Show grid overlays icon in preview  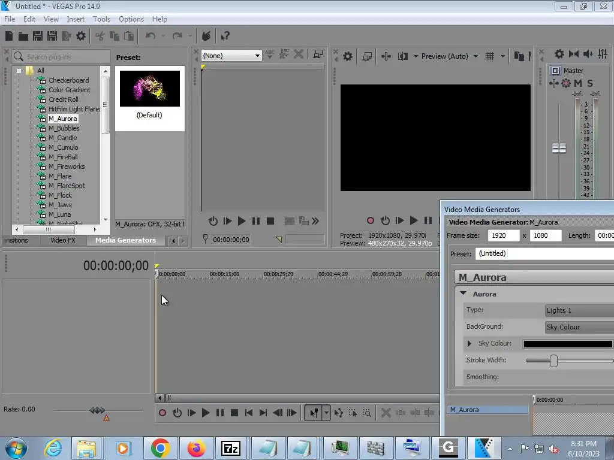click(489, 56)
